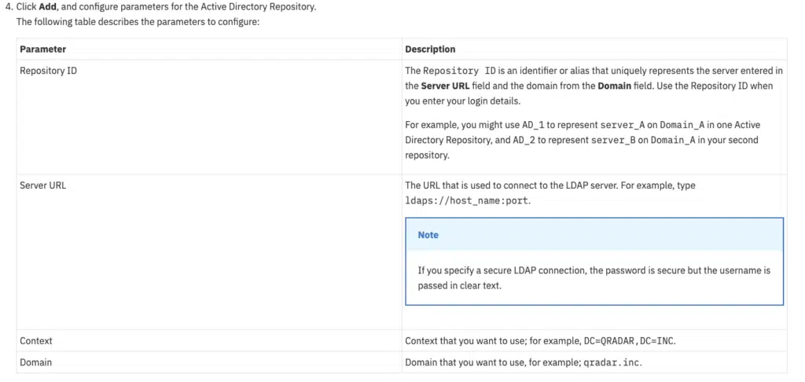Select the Server URL parameter cell
Image resolution: width=805 pixels, height=382 pixels.
tap(42, 185)
